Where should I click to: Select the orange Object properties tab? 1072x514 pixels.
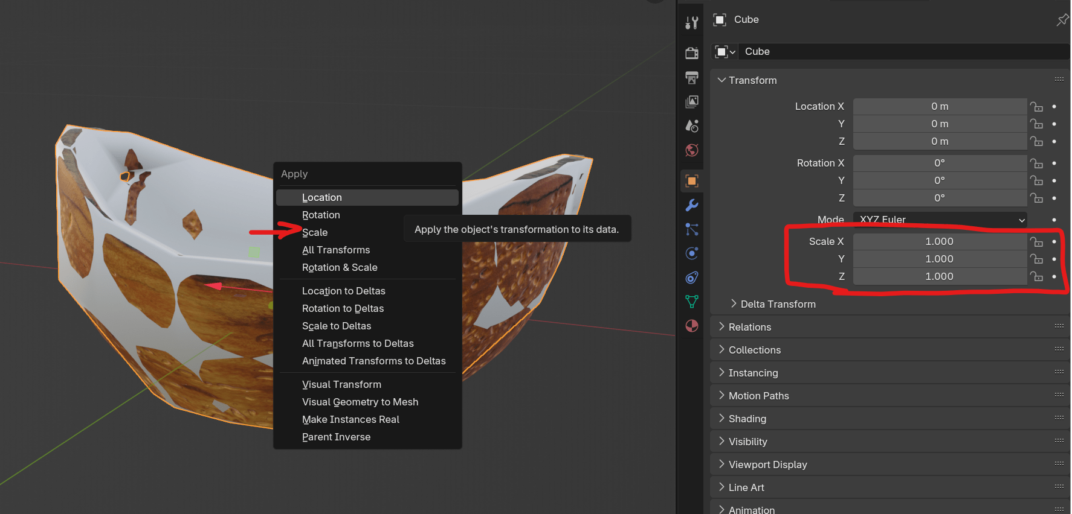(692, 180)
